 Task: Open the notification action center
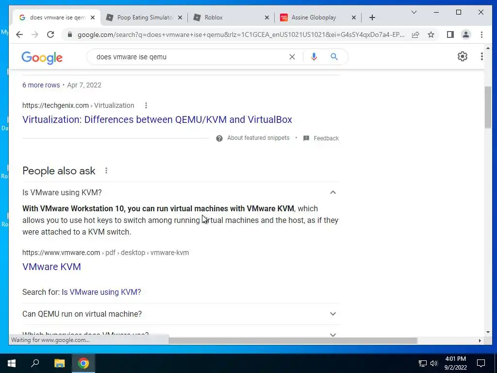tap(481, 363)
